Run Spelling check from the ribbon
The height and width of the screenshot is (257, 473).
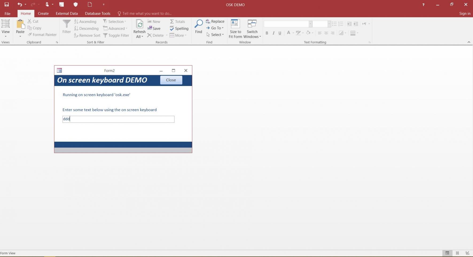(179, 28)
